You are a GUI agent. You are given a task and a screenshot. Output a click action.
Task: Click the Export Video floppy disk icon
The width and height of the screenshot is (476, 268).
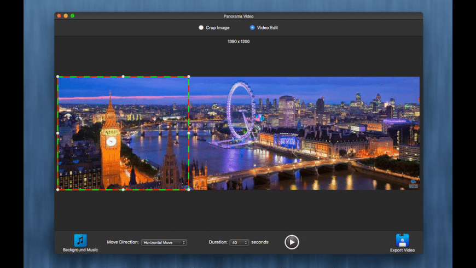[x=402, y=241]
